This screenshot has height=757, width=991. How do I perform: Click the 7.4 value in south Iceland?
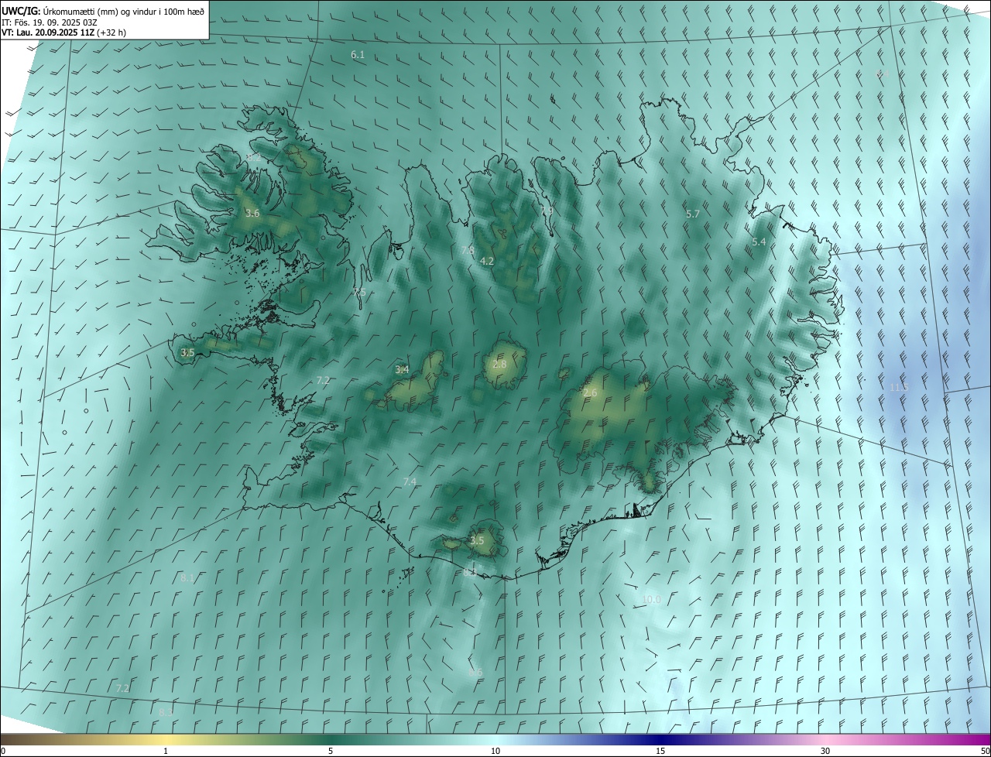pos(410,482)
